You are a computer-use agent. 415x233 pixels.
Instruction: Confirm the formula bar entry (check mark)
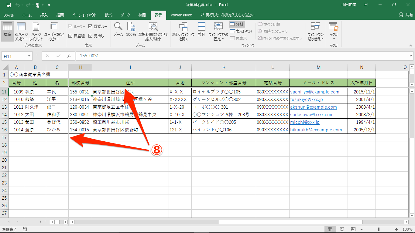[58, 56]
